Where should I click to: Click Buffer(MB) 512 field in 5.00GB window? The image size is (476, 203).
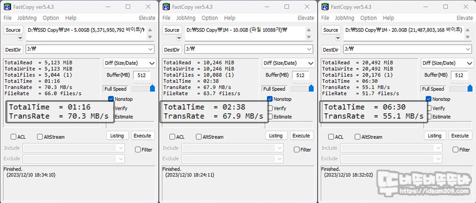(142, 75)
